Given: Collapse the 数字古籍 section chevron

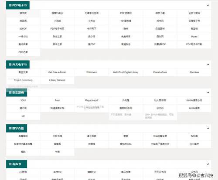Looking at the screenshot, I should point(208,128).
